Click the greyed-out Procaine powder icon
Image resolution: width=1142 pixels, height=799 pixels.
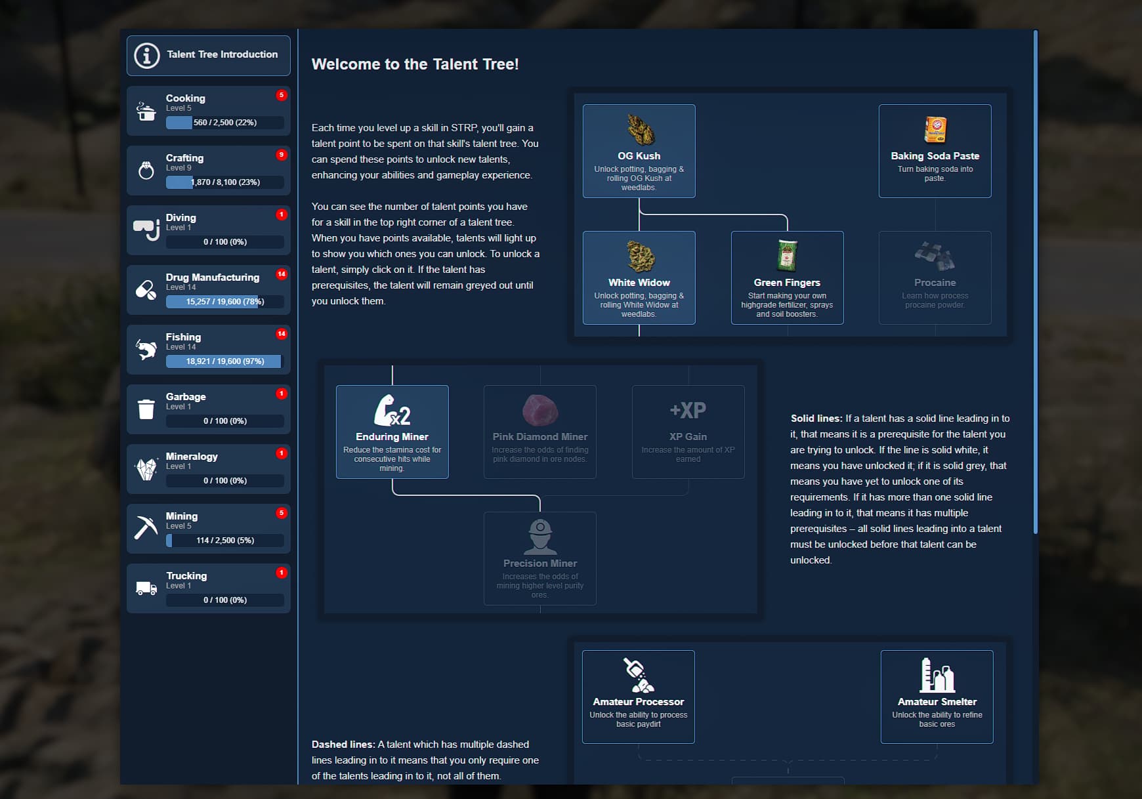[935, 256]
